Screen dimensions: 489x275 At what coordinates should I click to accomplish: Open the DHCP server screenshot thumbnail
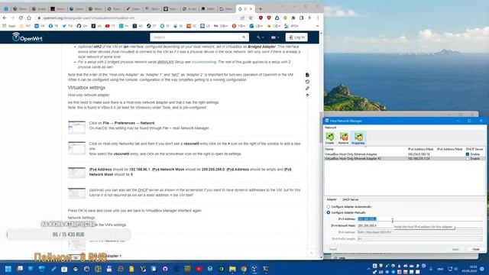(76, 193)
